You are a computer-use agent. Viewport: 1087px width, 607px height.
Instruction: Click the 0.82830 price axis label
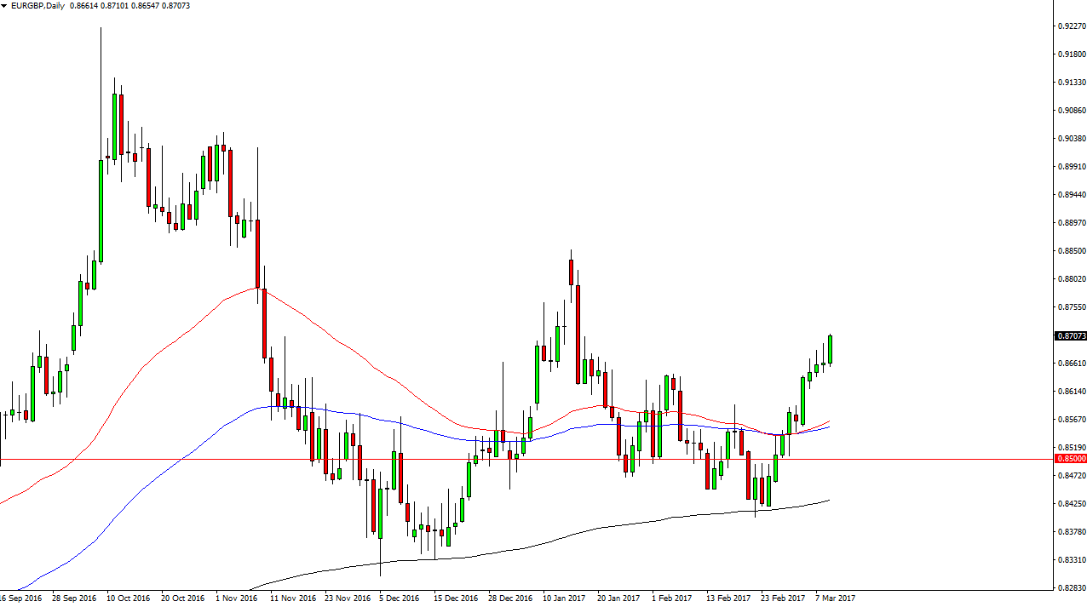(x=1070, y=587)
